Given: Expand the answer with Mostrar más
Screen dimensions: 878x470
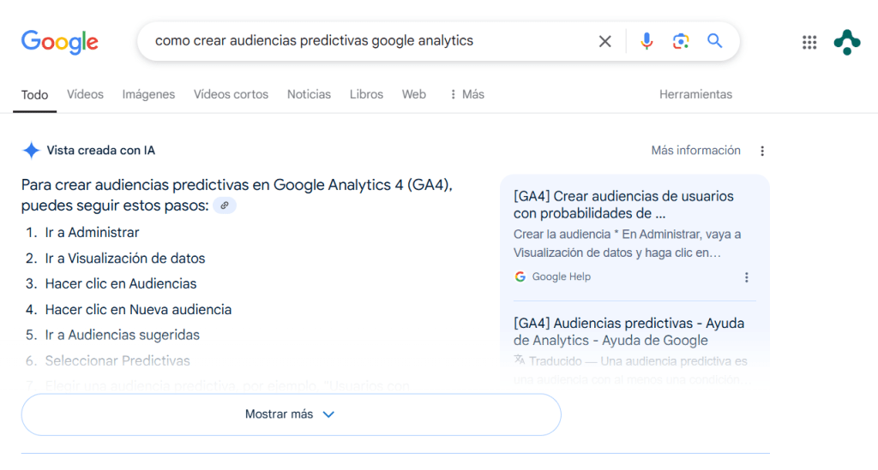Looking at the screenshot, I should tap(291, 414).
